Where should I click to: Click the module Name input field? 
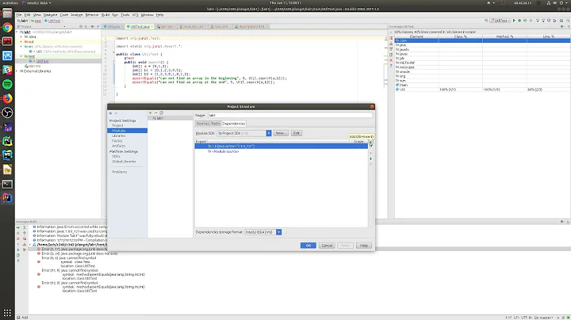click(x=290, y=116)
